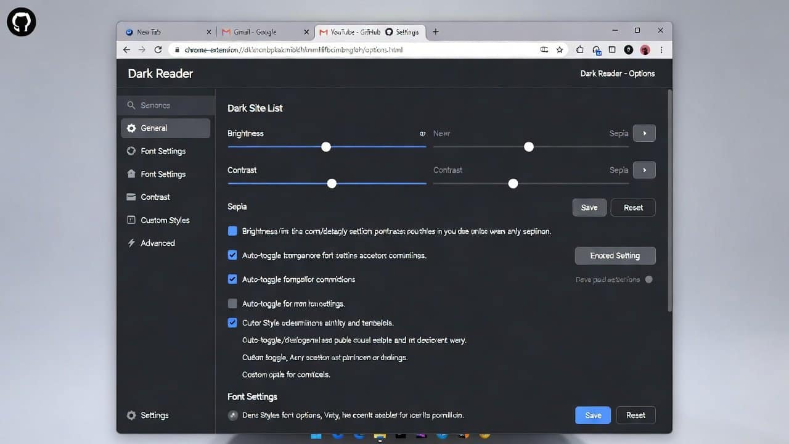Reload the page with the refresh icon
Screen dimensions: 789x444
(x=158, y=49)
